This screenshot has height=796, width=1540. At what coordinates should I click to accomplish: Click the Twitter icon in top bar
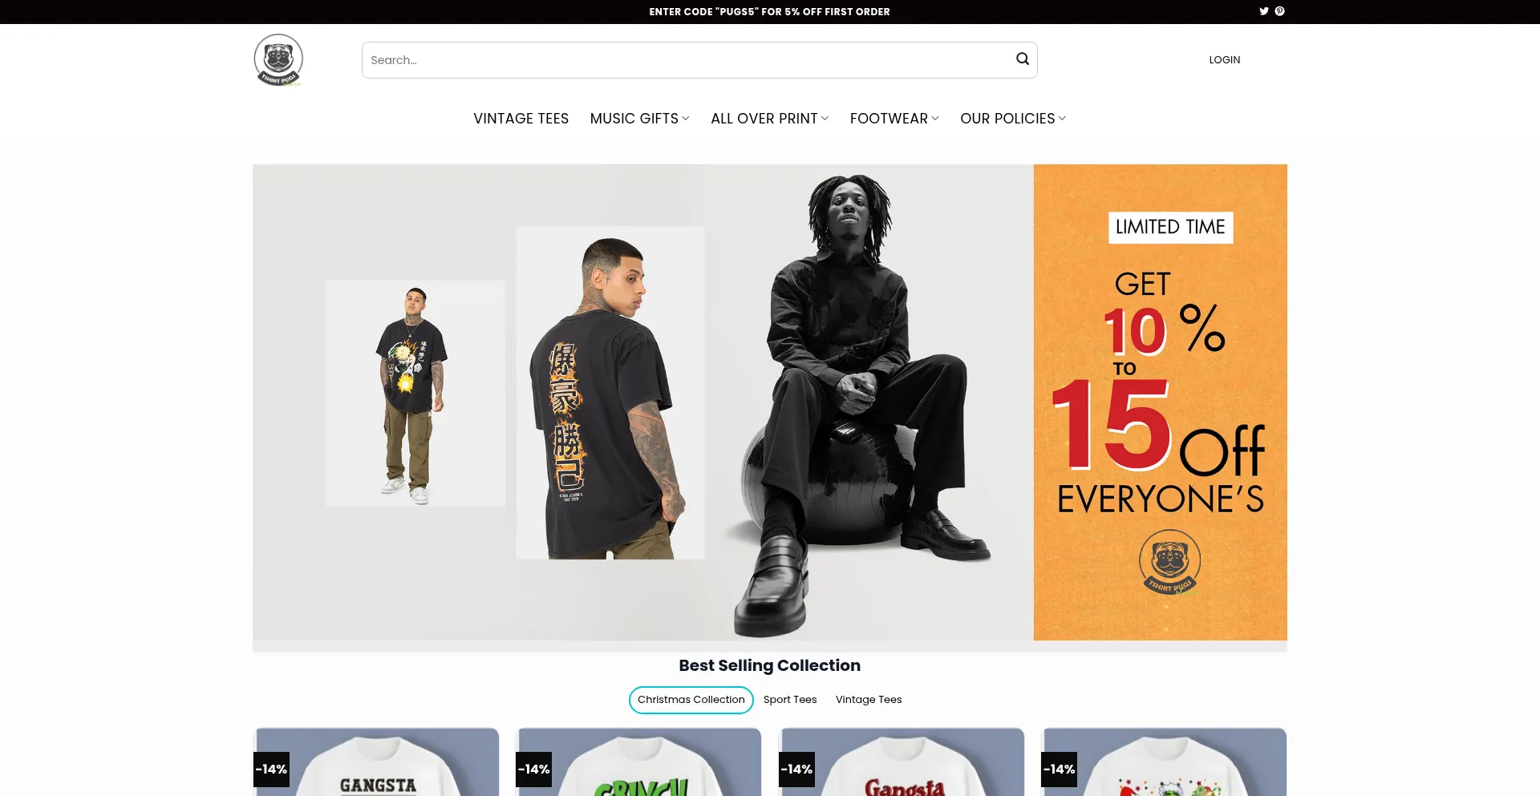(x=1264, y=11)
